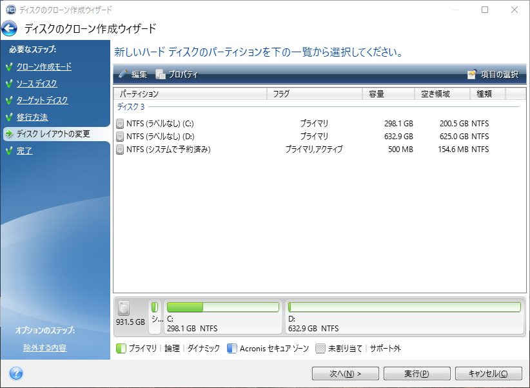Screen dimensions: 530x388
Task: Click the サポート外 legend label
Action: click(x=386, y=349)
